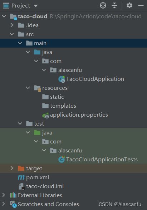
Task: Click the application.properties Spring config icon
Action: (x=45, y=115)
